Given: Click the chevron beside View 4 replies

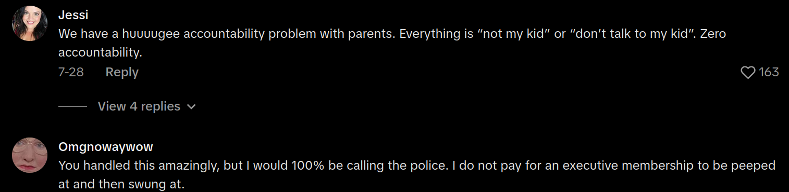Looking at the screenshot, I should coord(191,107).
